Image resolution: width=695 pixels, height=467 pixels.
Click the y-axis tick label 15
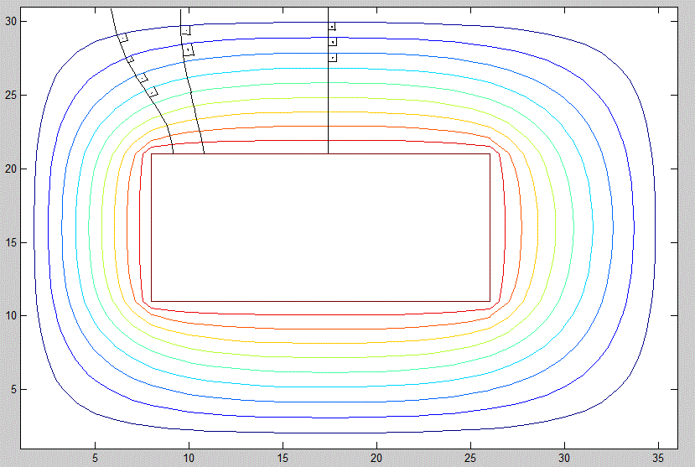11,243
